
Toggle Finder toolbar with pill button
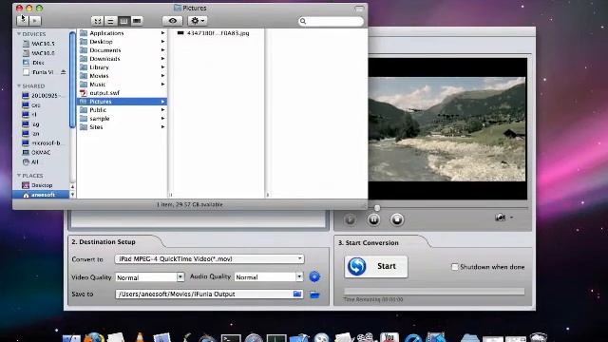click(359, 9)
